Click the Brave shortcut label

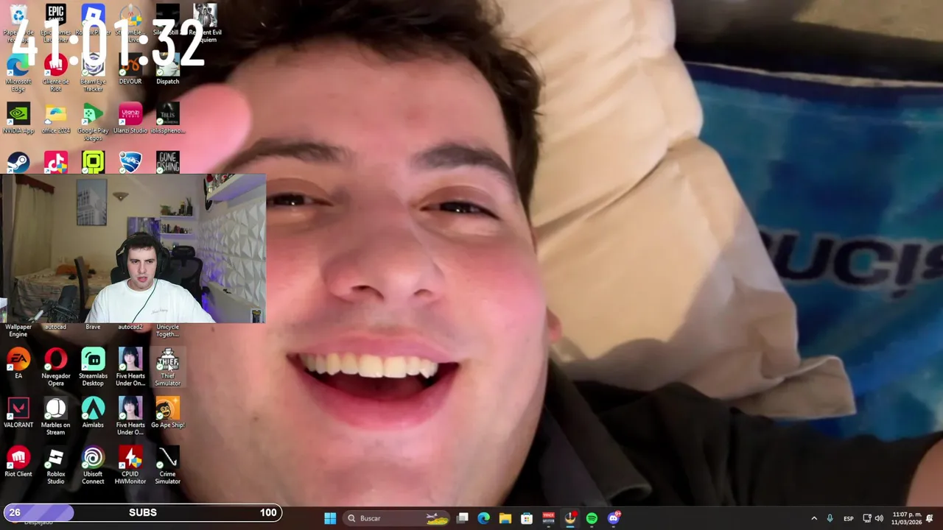[x=93, y=327]
